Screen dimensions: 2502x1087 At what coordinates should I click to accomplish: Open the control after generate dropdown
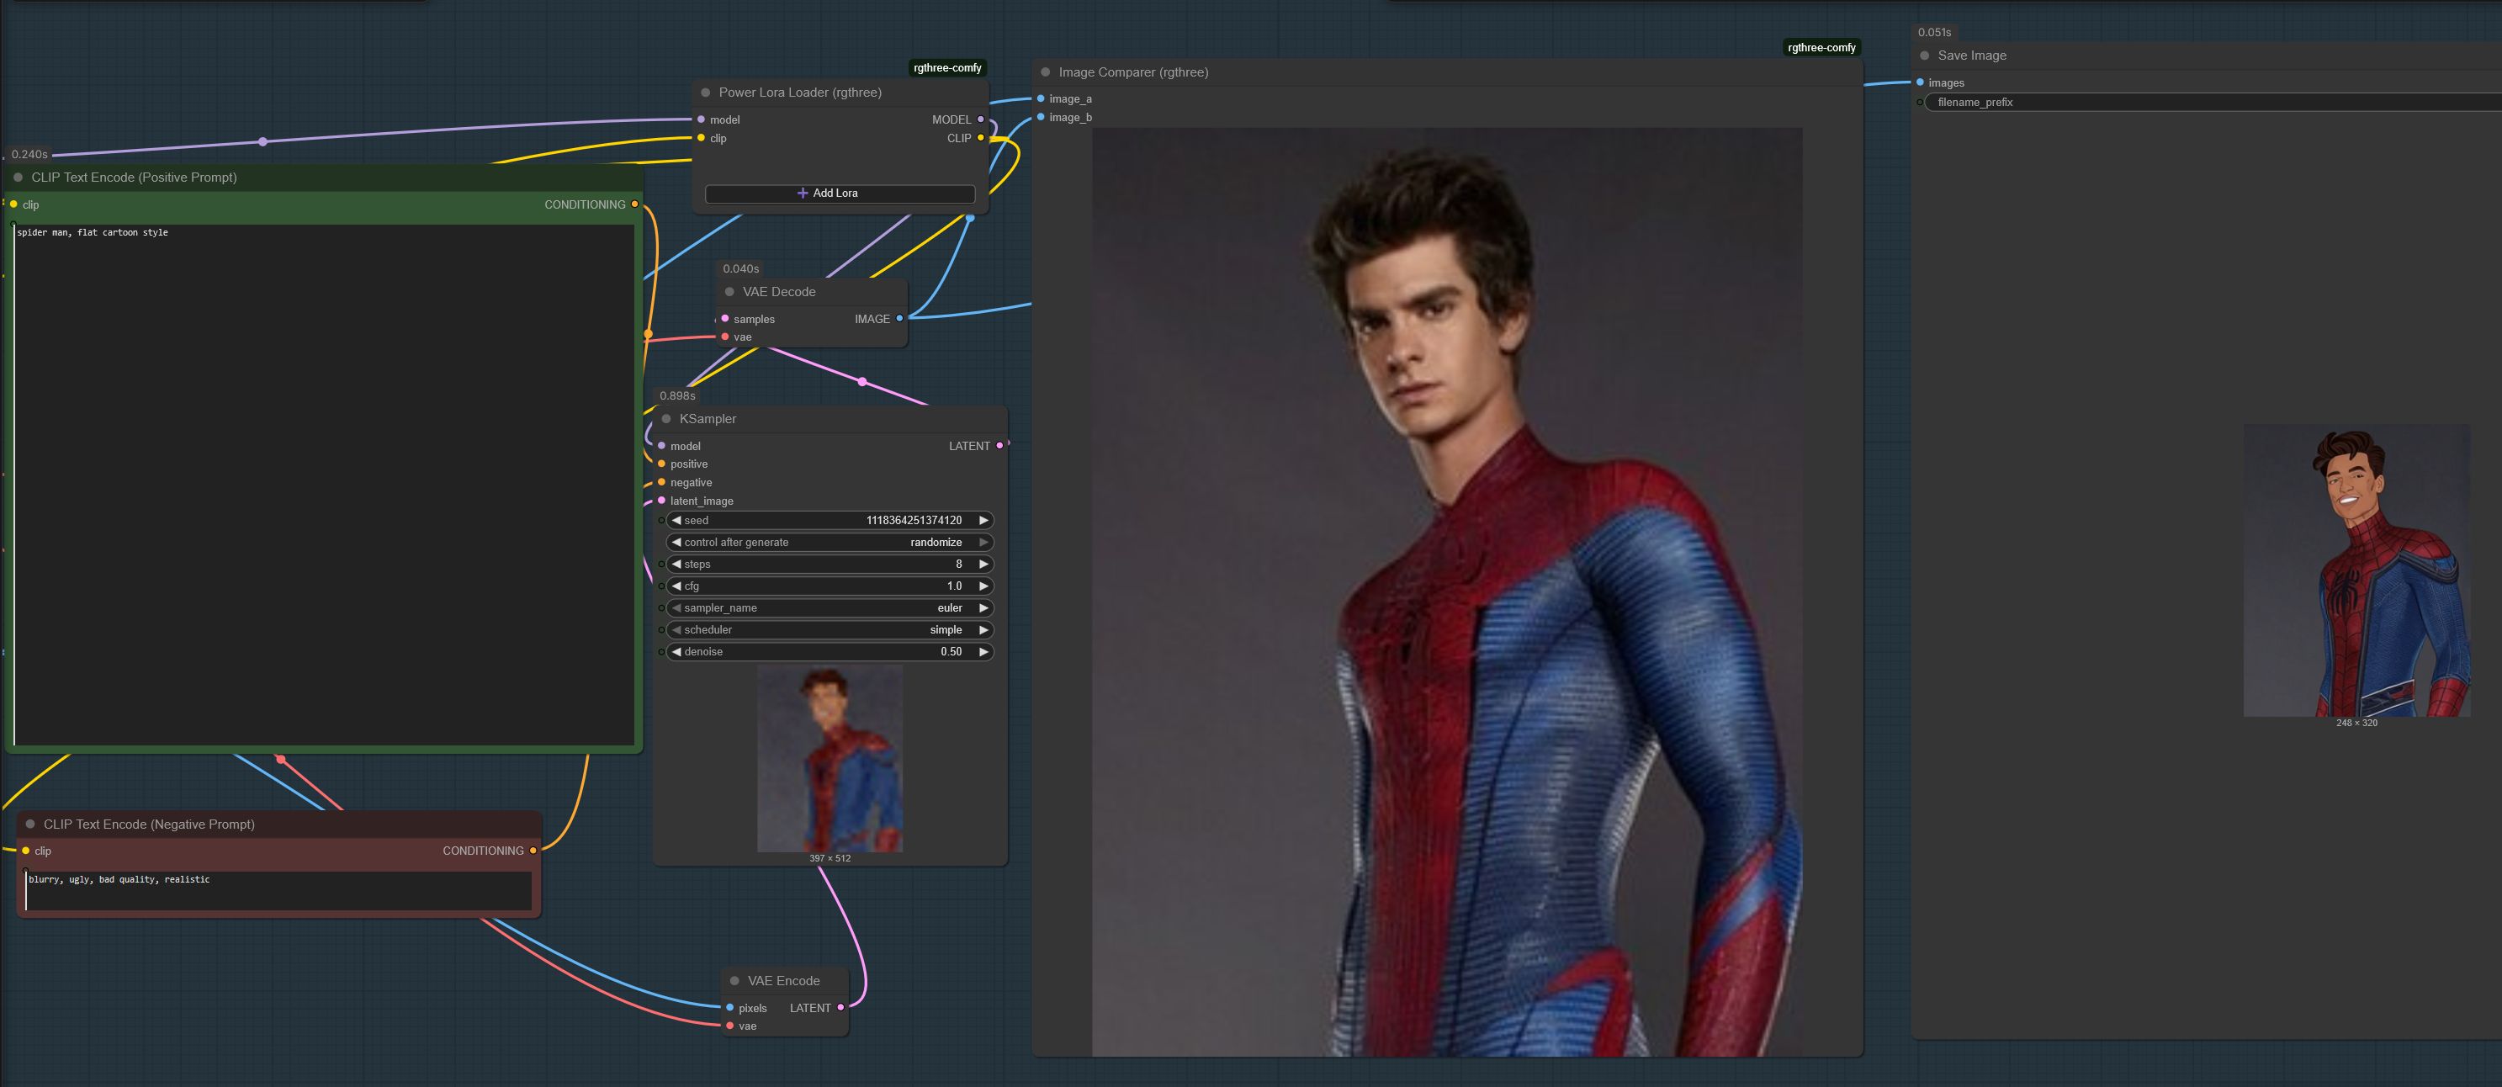pos(830,543)
